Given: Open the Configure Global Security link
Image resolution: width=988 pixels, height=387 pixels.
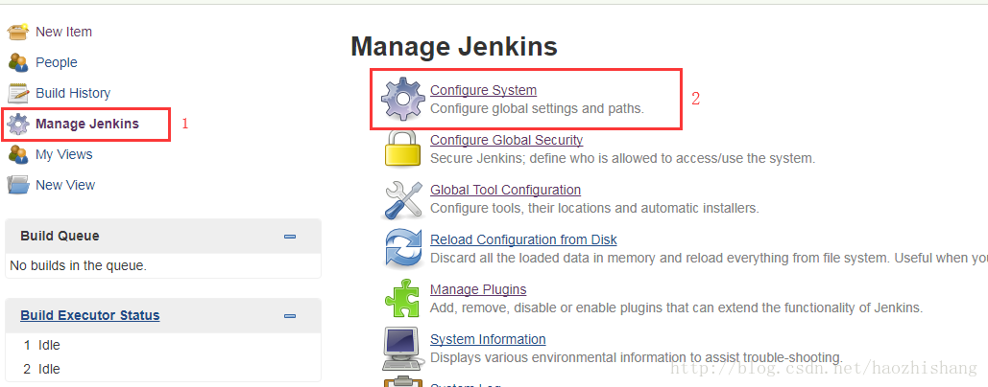Looking at the screenshot, I should [x=507, y=140].
